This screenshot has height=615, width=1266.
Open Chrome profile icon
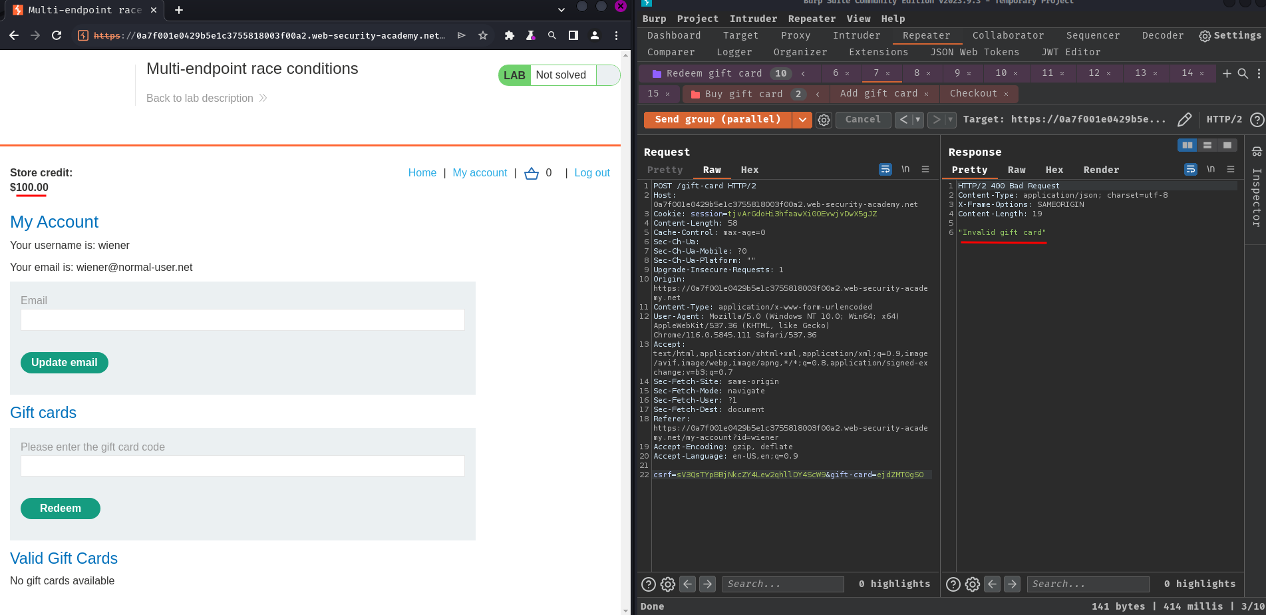[x=595, y=35]
